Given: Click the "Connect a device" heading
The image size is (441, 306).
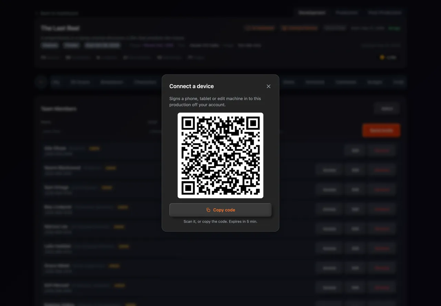Looking at the screenshot, I should coord(192,86).
